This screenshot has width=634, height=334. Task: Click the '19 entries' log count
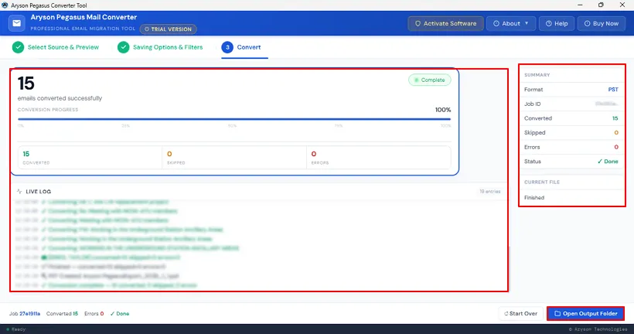coord(490,192)
